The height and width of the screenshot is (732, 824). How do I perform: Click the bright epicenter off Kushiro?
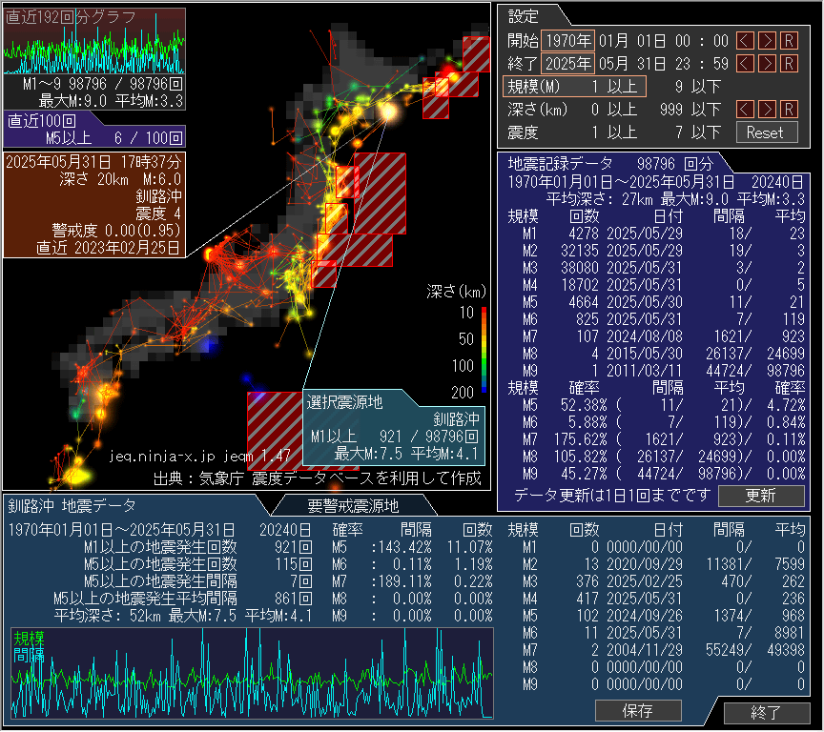[388, 112]
